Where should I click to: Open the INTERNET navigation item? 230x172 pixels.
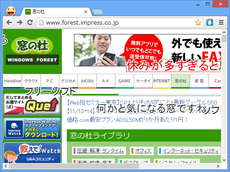(x=162, y=81)
